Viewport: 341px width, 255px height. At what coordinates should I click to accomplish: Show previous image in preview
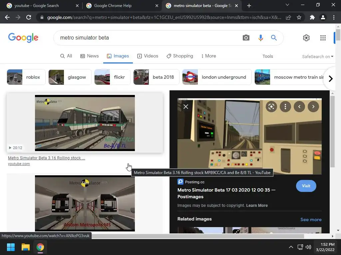tap(299, 107)
